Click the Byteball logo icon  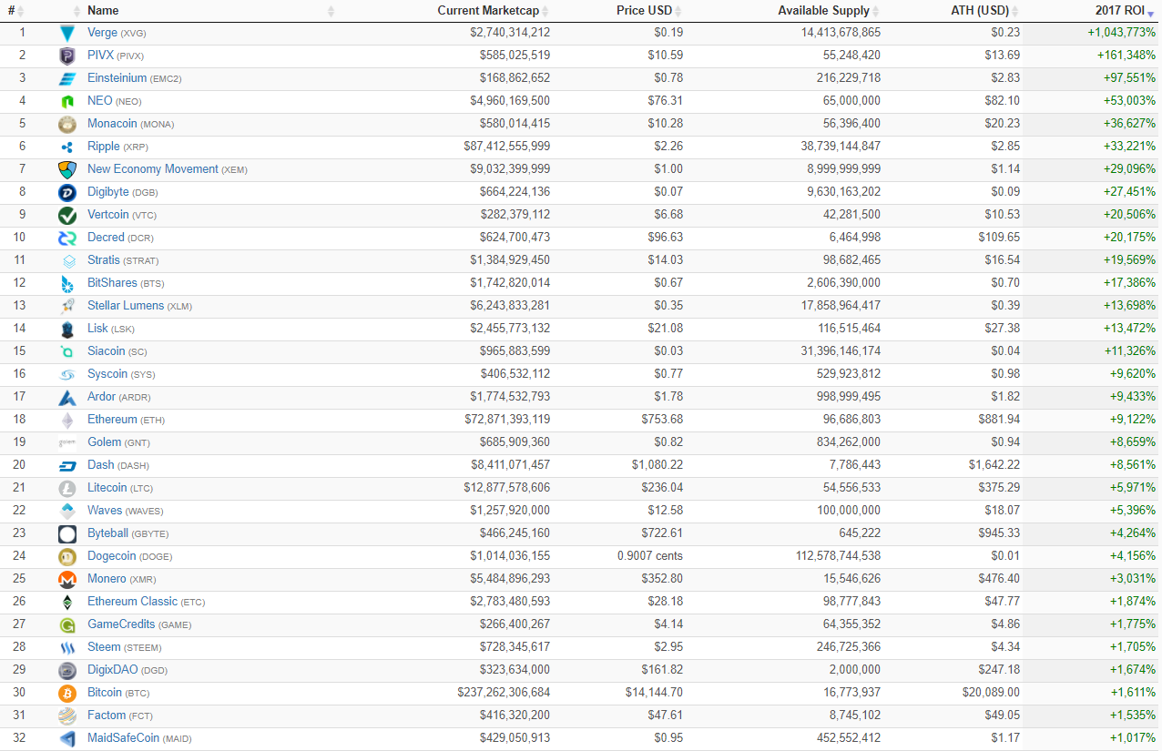click(67, 533)
